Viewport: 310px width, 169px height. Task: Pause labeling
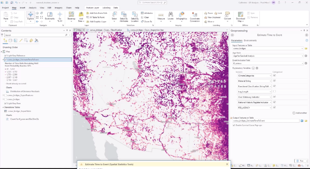click(x=209, y=13)
